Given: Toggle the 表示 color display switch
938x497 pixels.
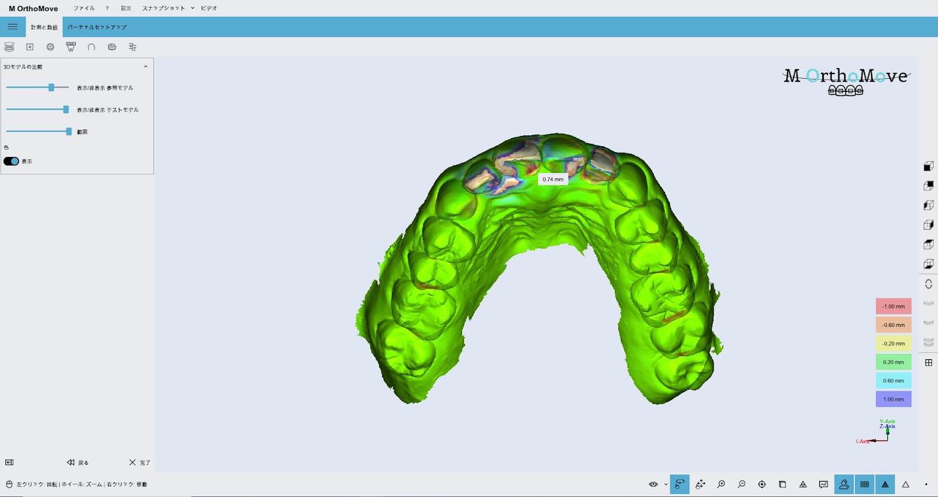Looking at the screenshot, I should pos(11,161).
